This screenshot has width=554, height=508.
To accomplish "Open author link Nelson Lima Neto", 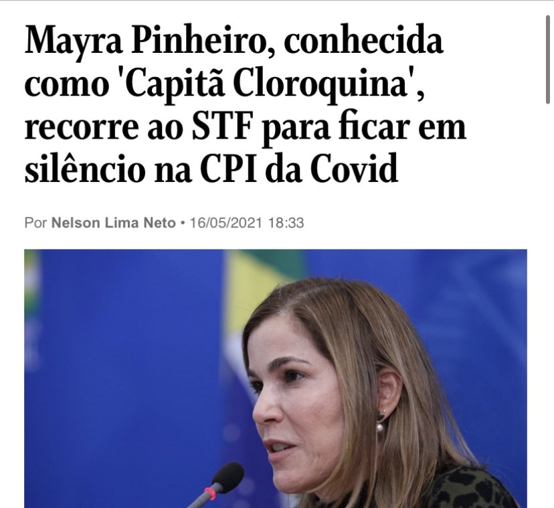I will click(114, 223).
